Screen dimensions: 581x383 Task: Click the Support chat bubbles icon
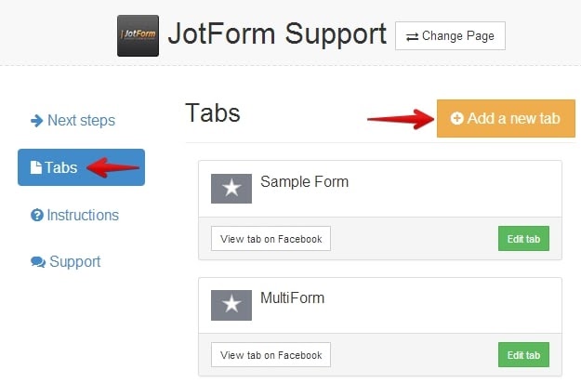tap(38, 262)
